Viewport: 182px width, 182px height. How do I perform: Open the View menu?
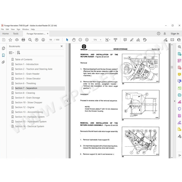[x=13, y=29]
